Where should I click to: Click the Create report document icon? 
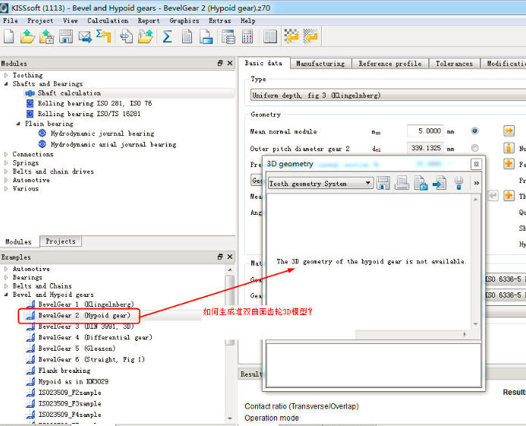pyautogui.click(x=187, y=36)
